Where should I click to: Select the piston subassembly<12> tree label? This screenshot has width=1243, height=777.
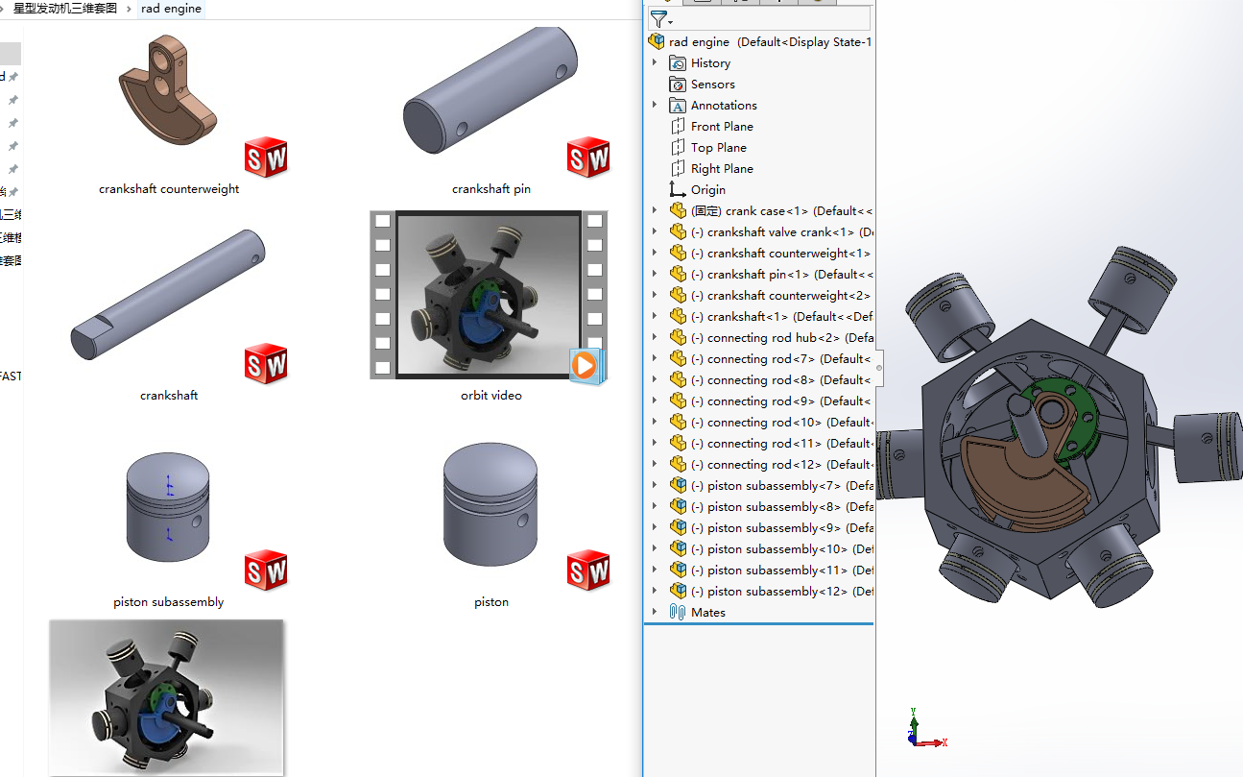point(781,591)
